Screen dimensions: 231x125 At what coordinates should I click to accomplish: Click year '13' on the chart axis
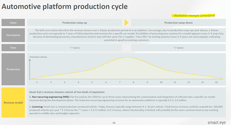click(203, 82)
